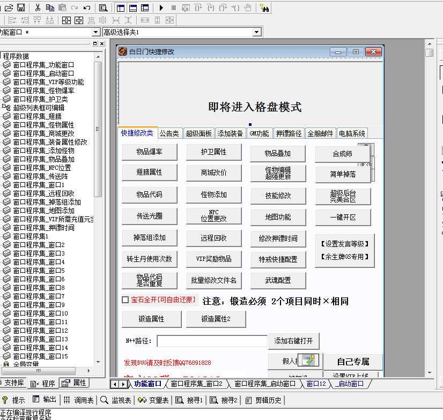Show the 监视表 watch tab
The height and width of the screenshot is (420, 443).
coord(116,400)
